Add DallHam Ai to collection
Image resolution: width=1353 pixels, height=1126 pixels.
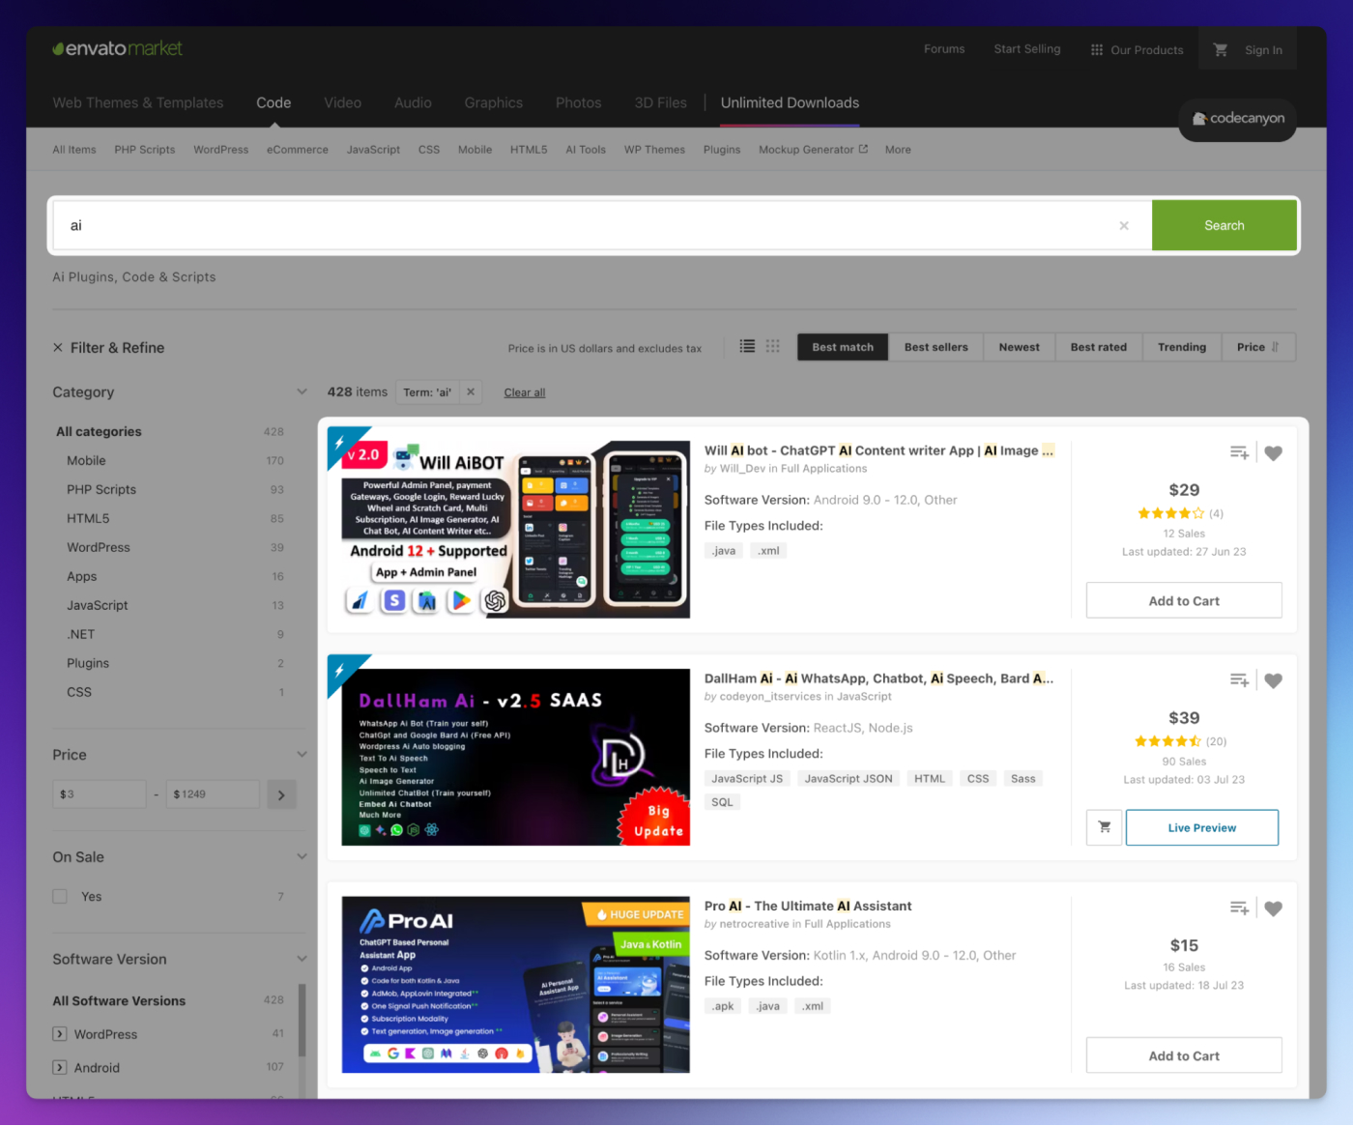(x=1239, y=680)
